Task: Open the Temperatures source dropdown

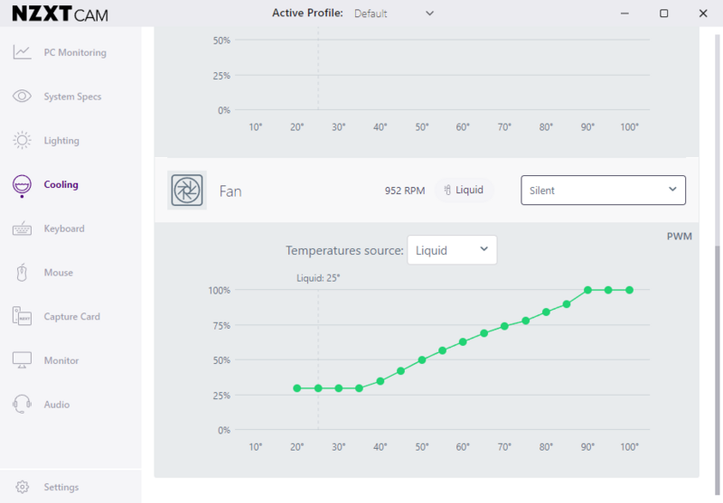Action: coord(452,250)
